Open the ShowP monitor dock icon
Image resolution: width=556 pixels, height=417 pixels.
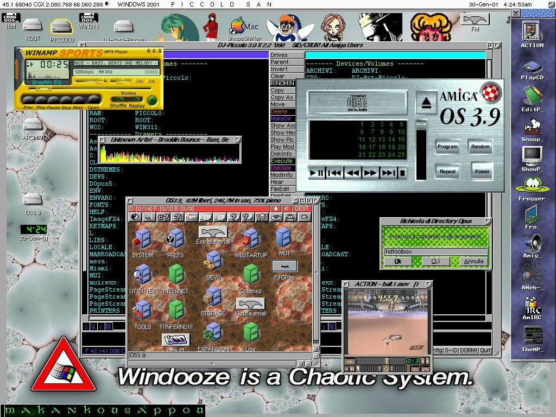point(532,155)
